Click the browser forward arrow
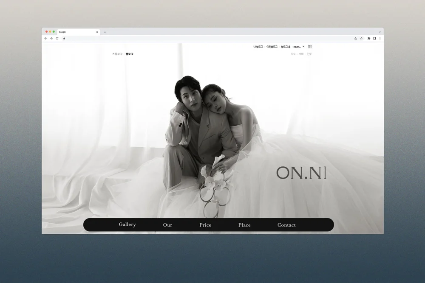Image resolution: width=425 pixels, height=283 pixels. [51, 38]
